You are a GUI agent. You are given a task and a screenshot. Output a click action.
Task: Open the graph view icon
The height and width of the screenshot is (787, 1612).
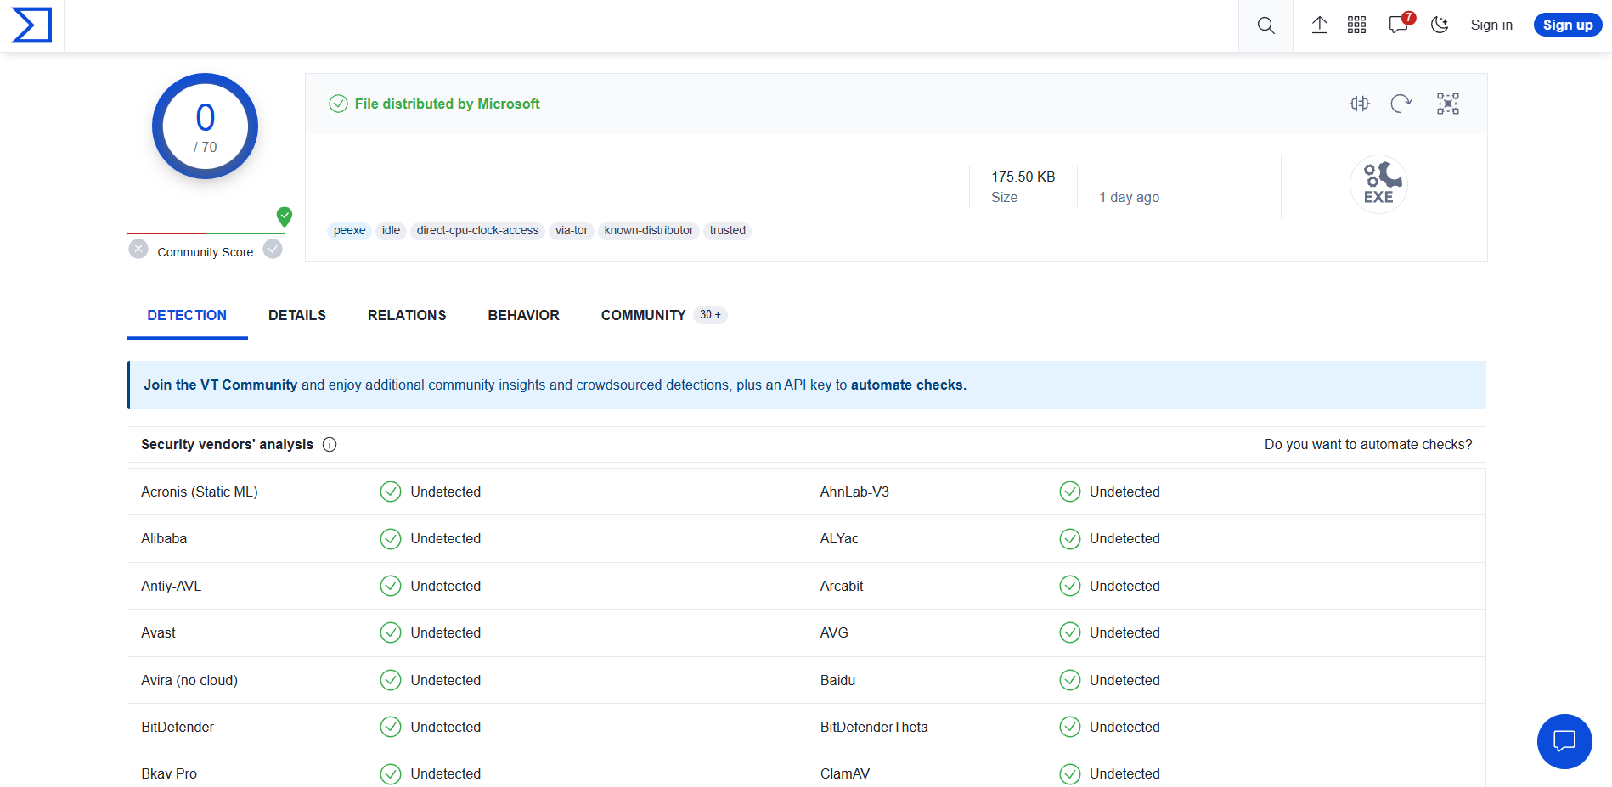[1447, 104]
